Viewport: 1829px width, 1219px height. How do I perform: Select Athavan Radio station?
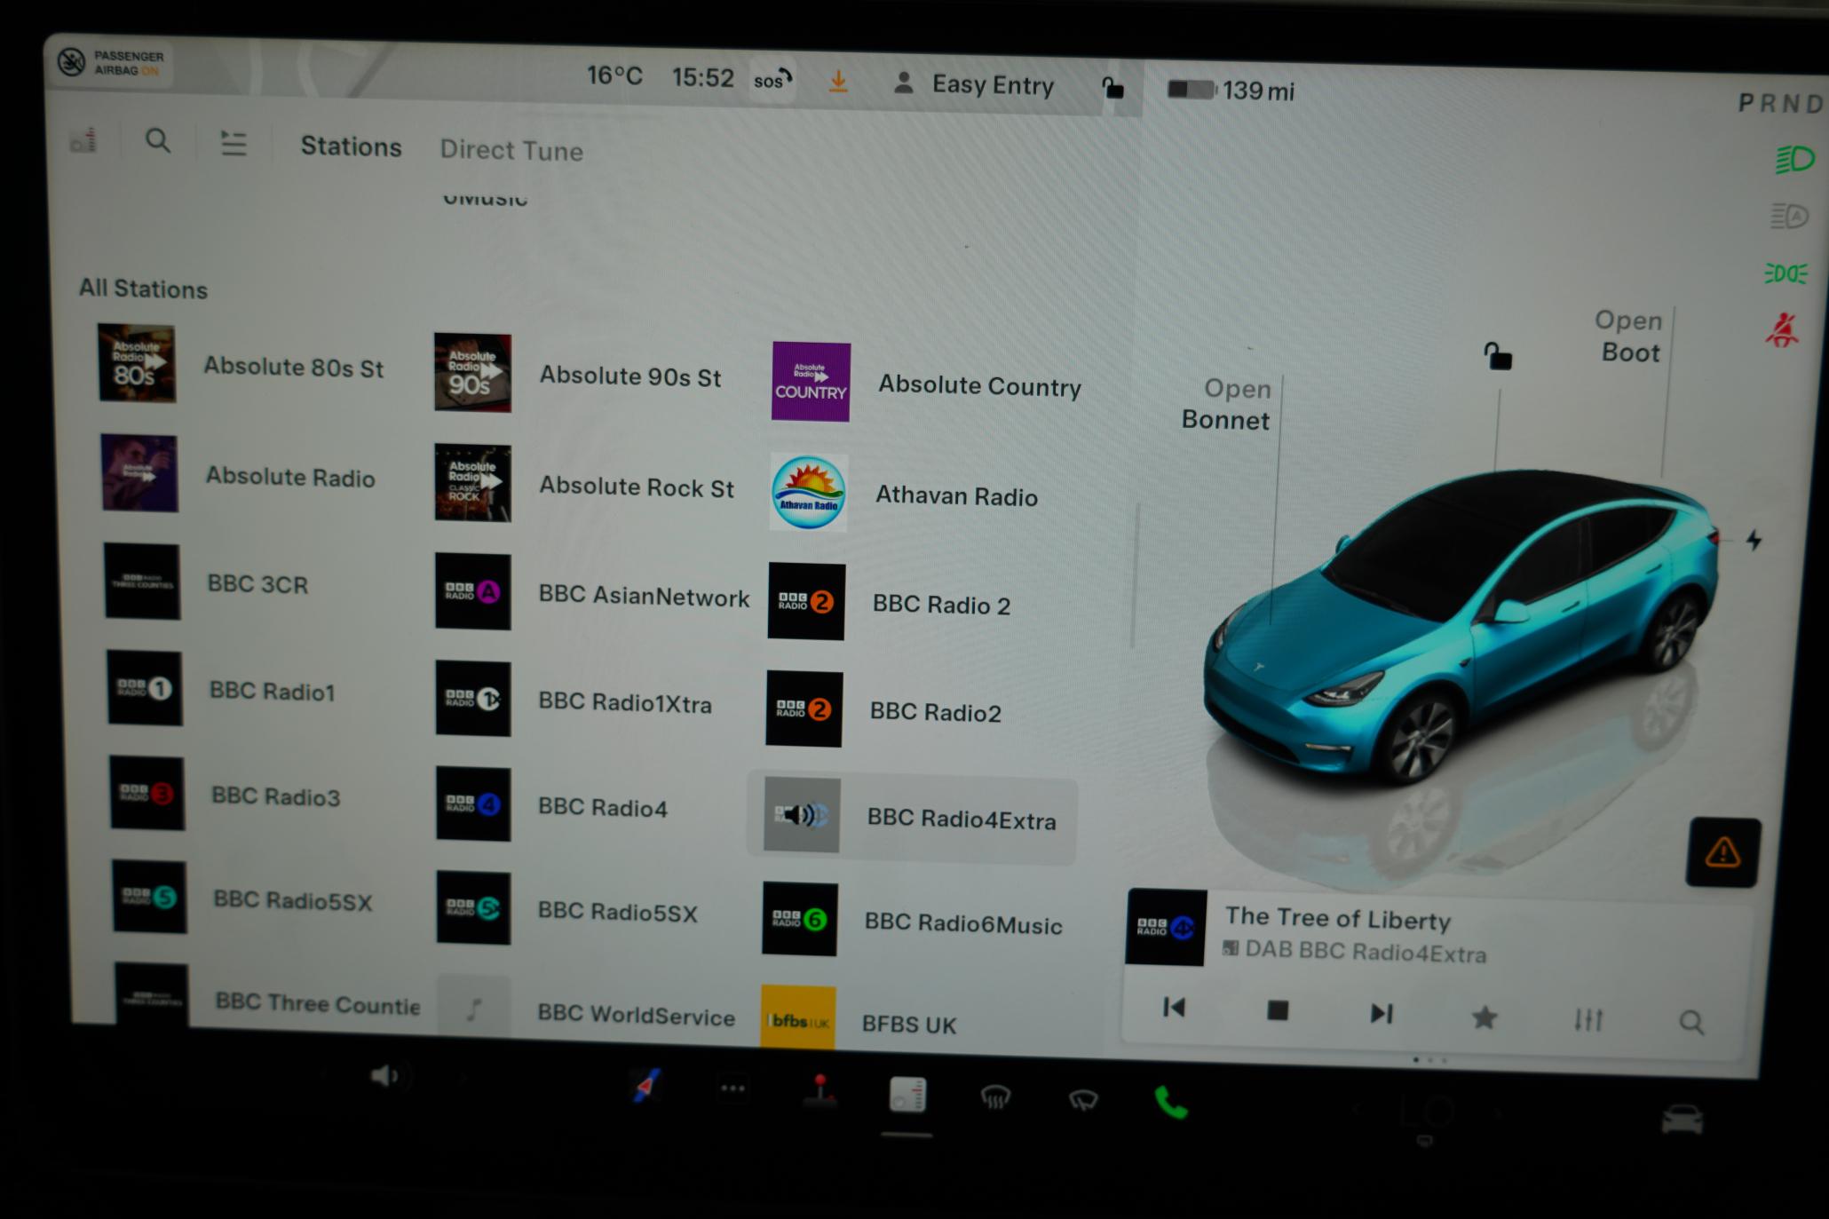[x=904, y=494]
